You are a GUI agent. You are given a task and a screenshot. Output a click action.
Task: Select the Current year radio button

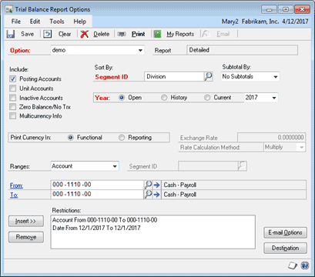(207, 98)
